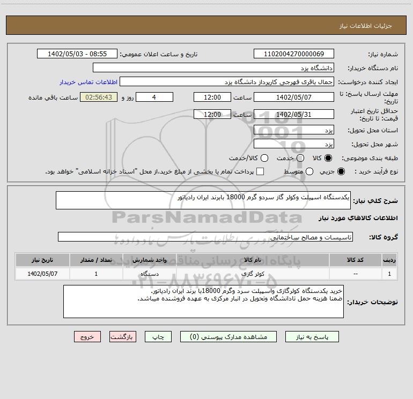413x399 pixels.
Task: Click the ردیف column header
Action: click(389, 260)
